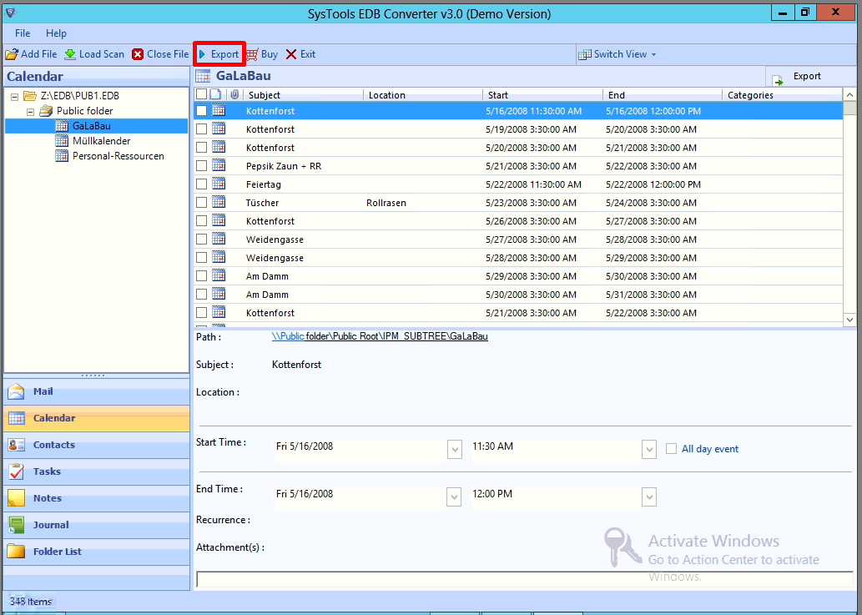This screenshot has height=615, width=862.
Task: Click the PUB1.EDB file icon in tree
Action: pos(30,96)
